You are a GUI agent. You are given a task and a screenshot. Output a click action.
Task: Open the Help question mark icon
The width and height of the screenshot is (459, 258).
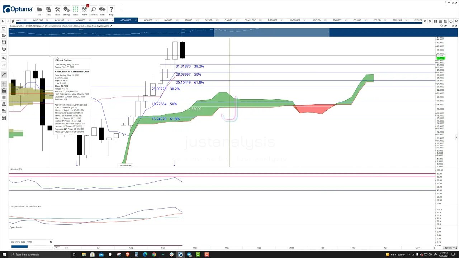[x=111, y=10]
